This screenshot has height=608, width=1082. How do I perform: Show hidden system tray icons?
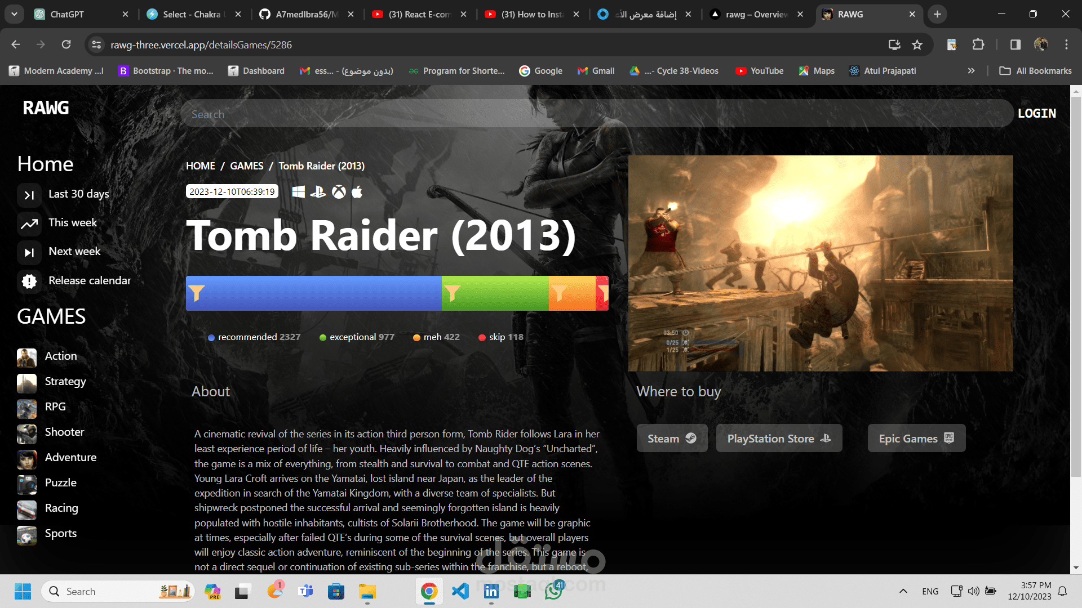(903, 591)
